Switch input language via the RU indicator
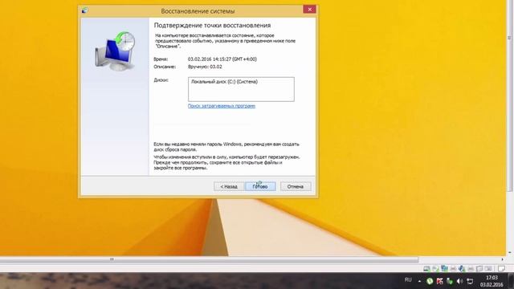 click(408, 280)
